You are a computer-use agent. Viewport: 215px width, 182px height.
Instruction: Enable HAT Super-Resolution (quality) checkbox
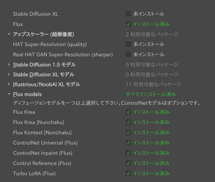tap(128, 44)
